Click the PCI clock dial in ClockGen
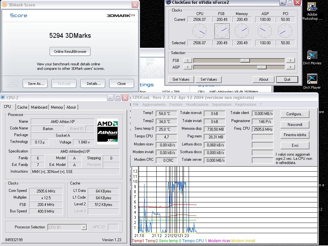Viewport: 328px width, 246px height. click(285, 31)
